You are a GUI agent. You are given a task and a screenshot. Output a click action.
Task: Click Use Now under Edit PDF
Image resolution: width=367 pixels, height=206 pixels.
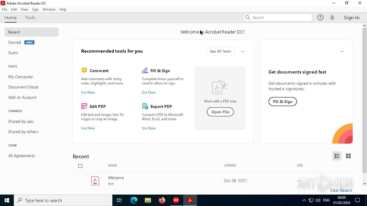(88, 128)
